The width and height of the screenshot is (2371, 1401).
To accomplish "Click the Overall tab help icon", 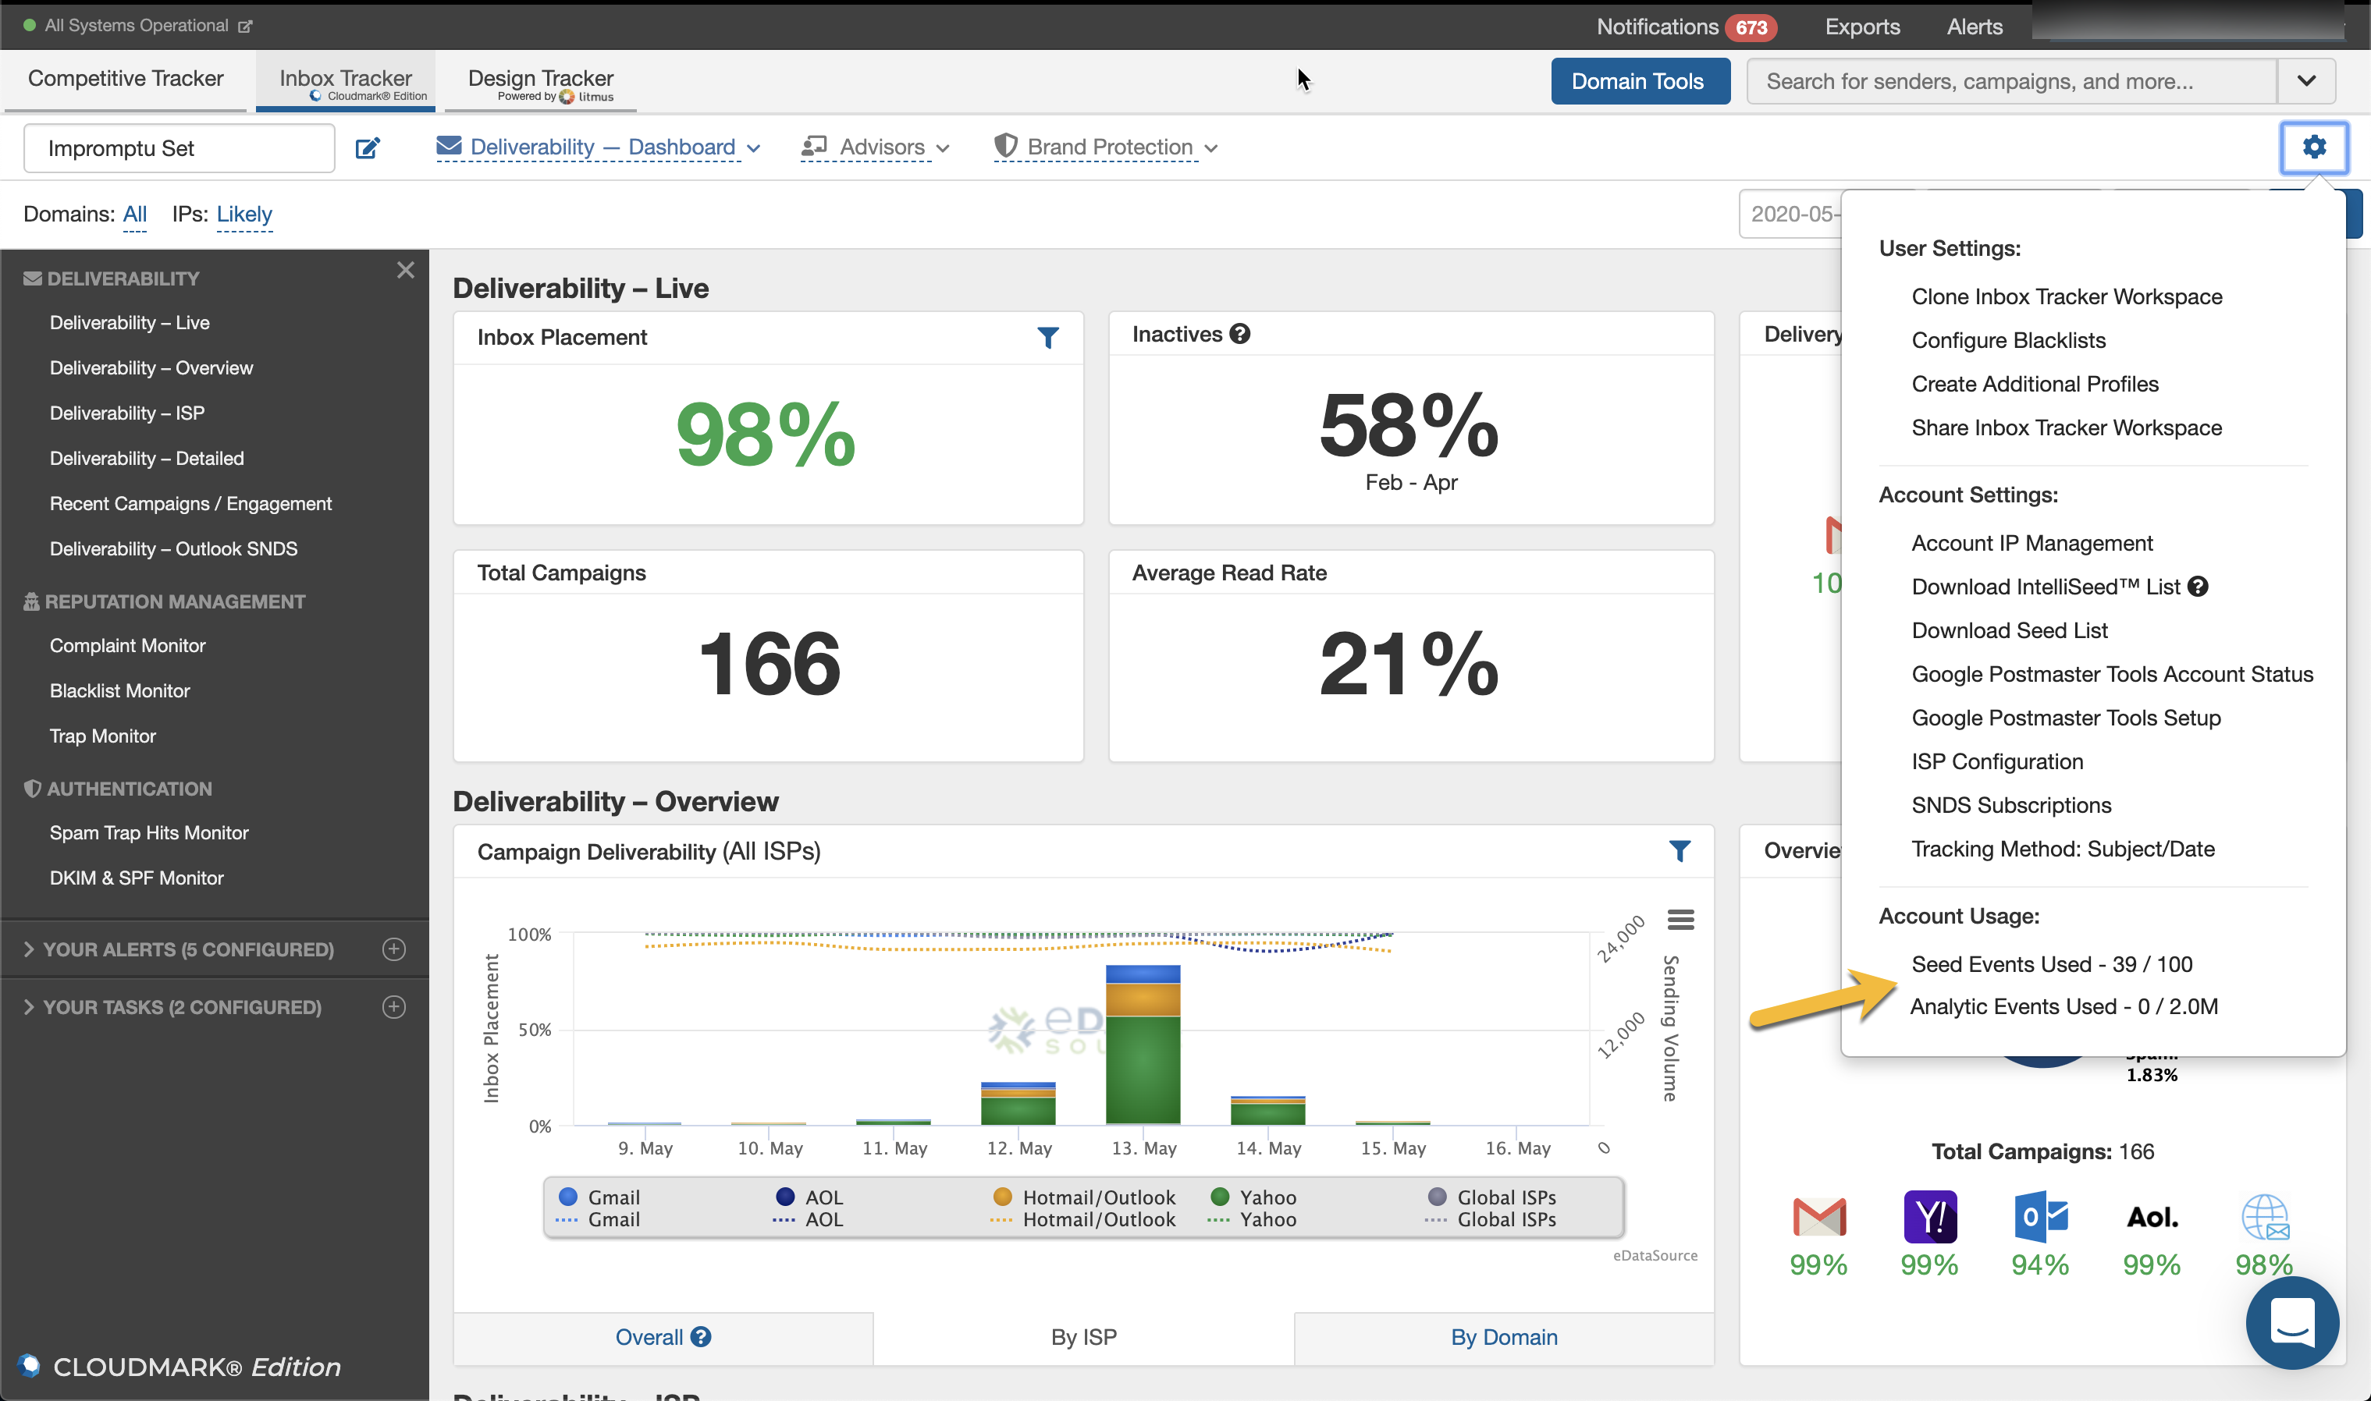I will pyautogui.click(x=701, y=1335).
